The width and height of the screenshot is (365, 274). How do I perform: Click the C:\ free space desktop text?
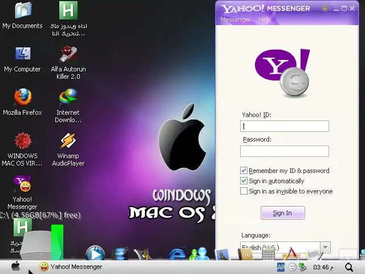(40, 215)
